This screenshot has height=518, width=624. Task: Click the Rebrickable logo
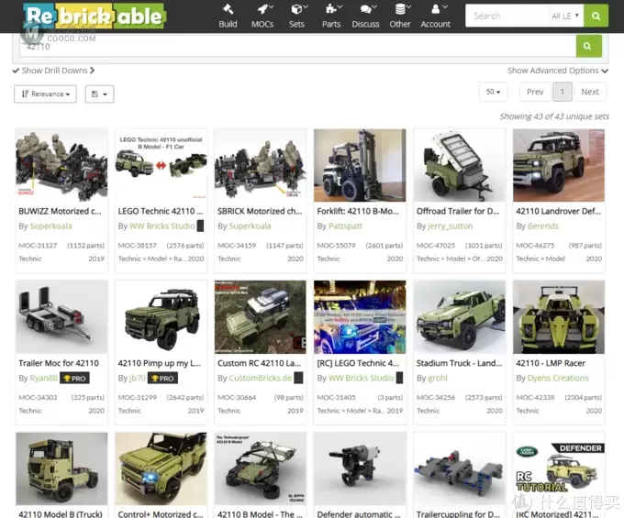95,17
